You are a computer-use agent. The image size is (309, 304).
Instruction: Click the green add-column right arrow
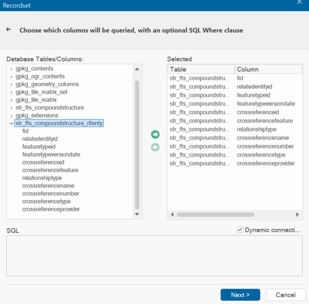[155, 135]
